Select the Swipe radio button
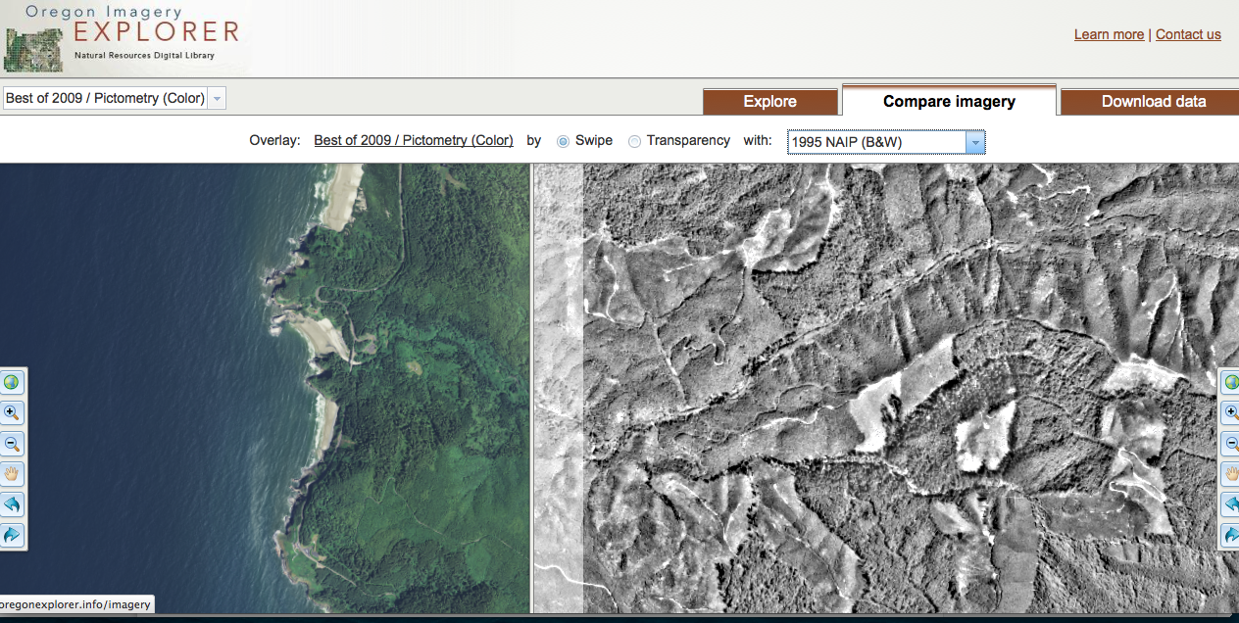Viewport: 1239px width, 623px height. click(x=563, y=141)
